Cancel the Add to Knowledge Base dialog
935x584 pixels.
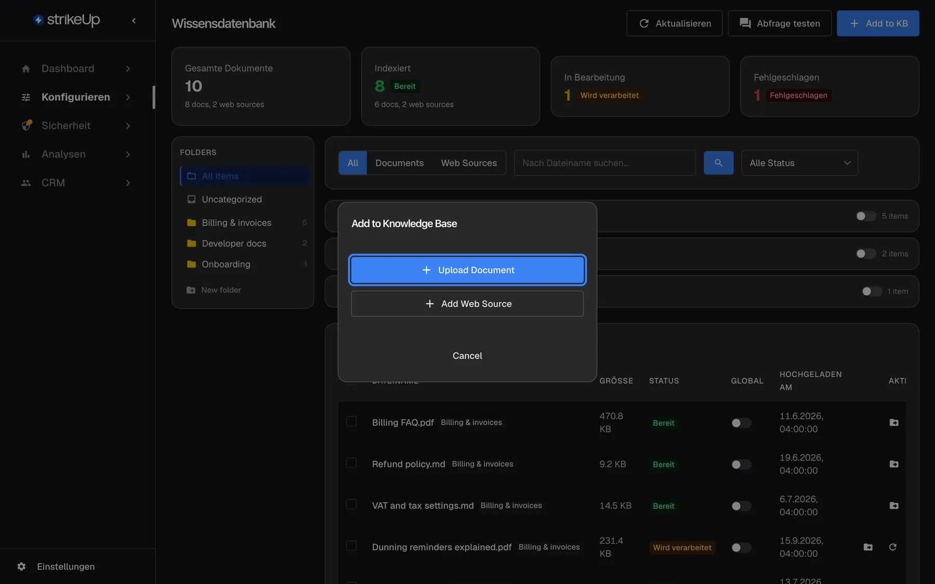coord(468,356)
